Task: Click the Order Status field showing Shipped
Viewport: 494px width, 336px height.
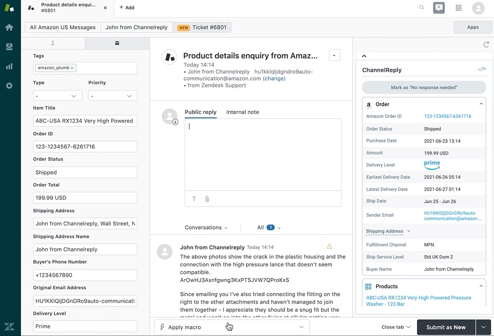Action: point(85,172)
